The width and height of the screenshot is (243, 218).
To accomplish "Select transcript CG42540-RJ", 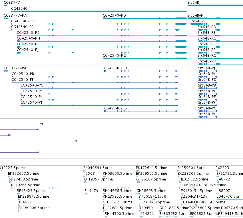I will pyautogui.click(x=28, y=50).
